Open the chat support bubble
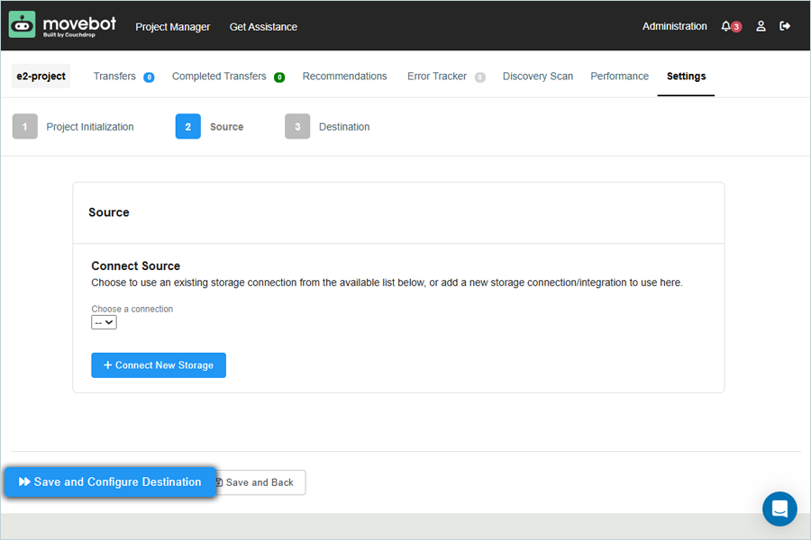 779,508
